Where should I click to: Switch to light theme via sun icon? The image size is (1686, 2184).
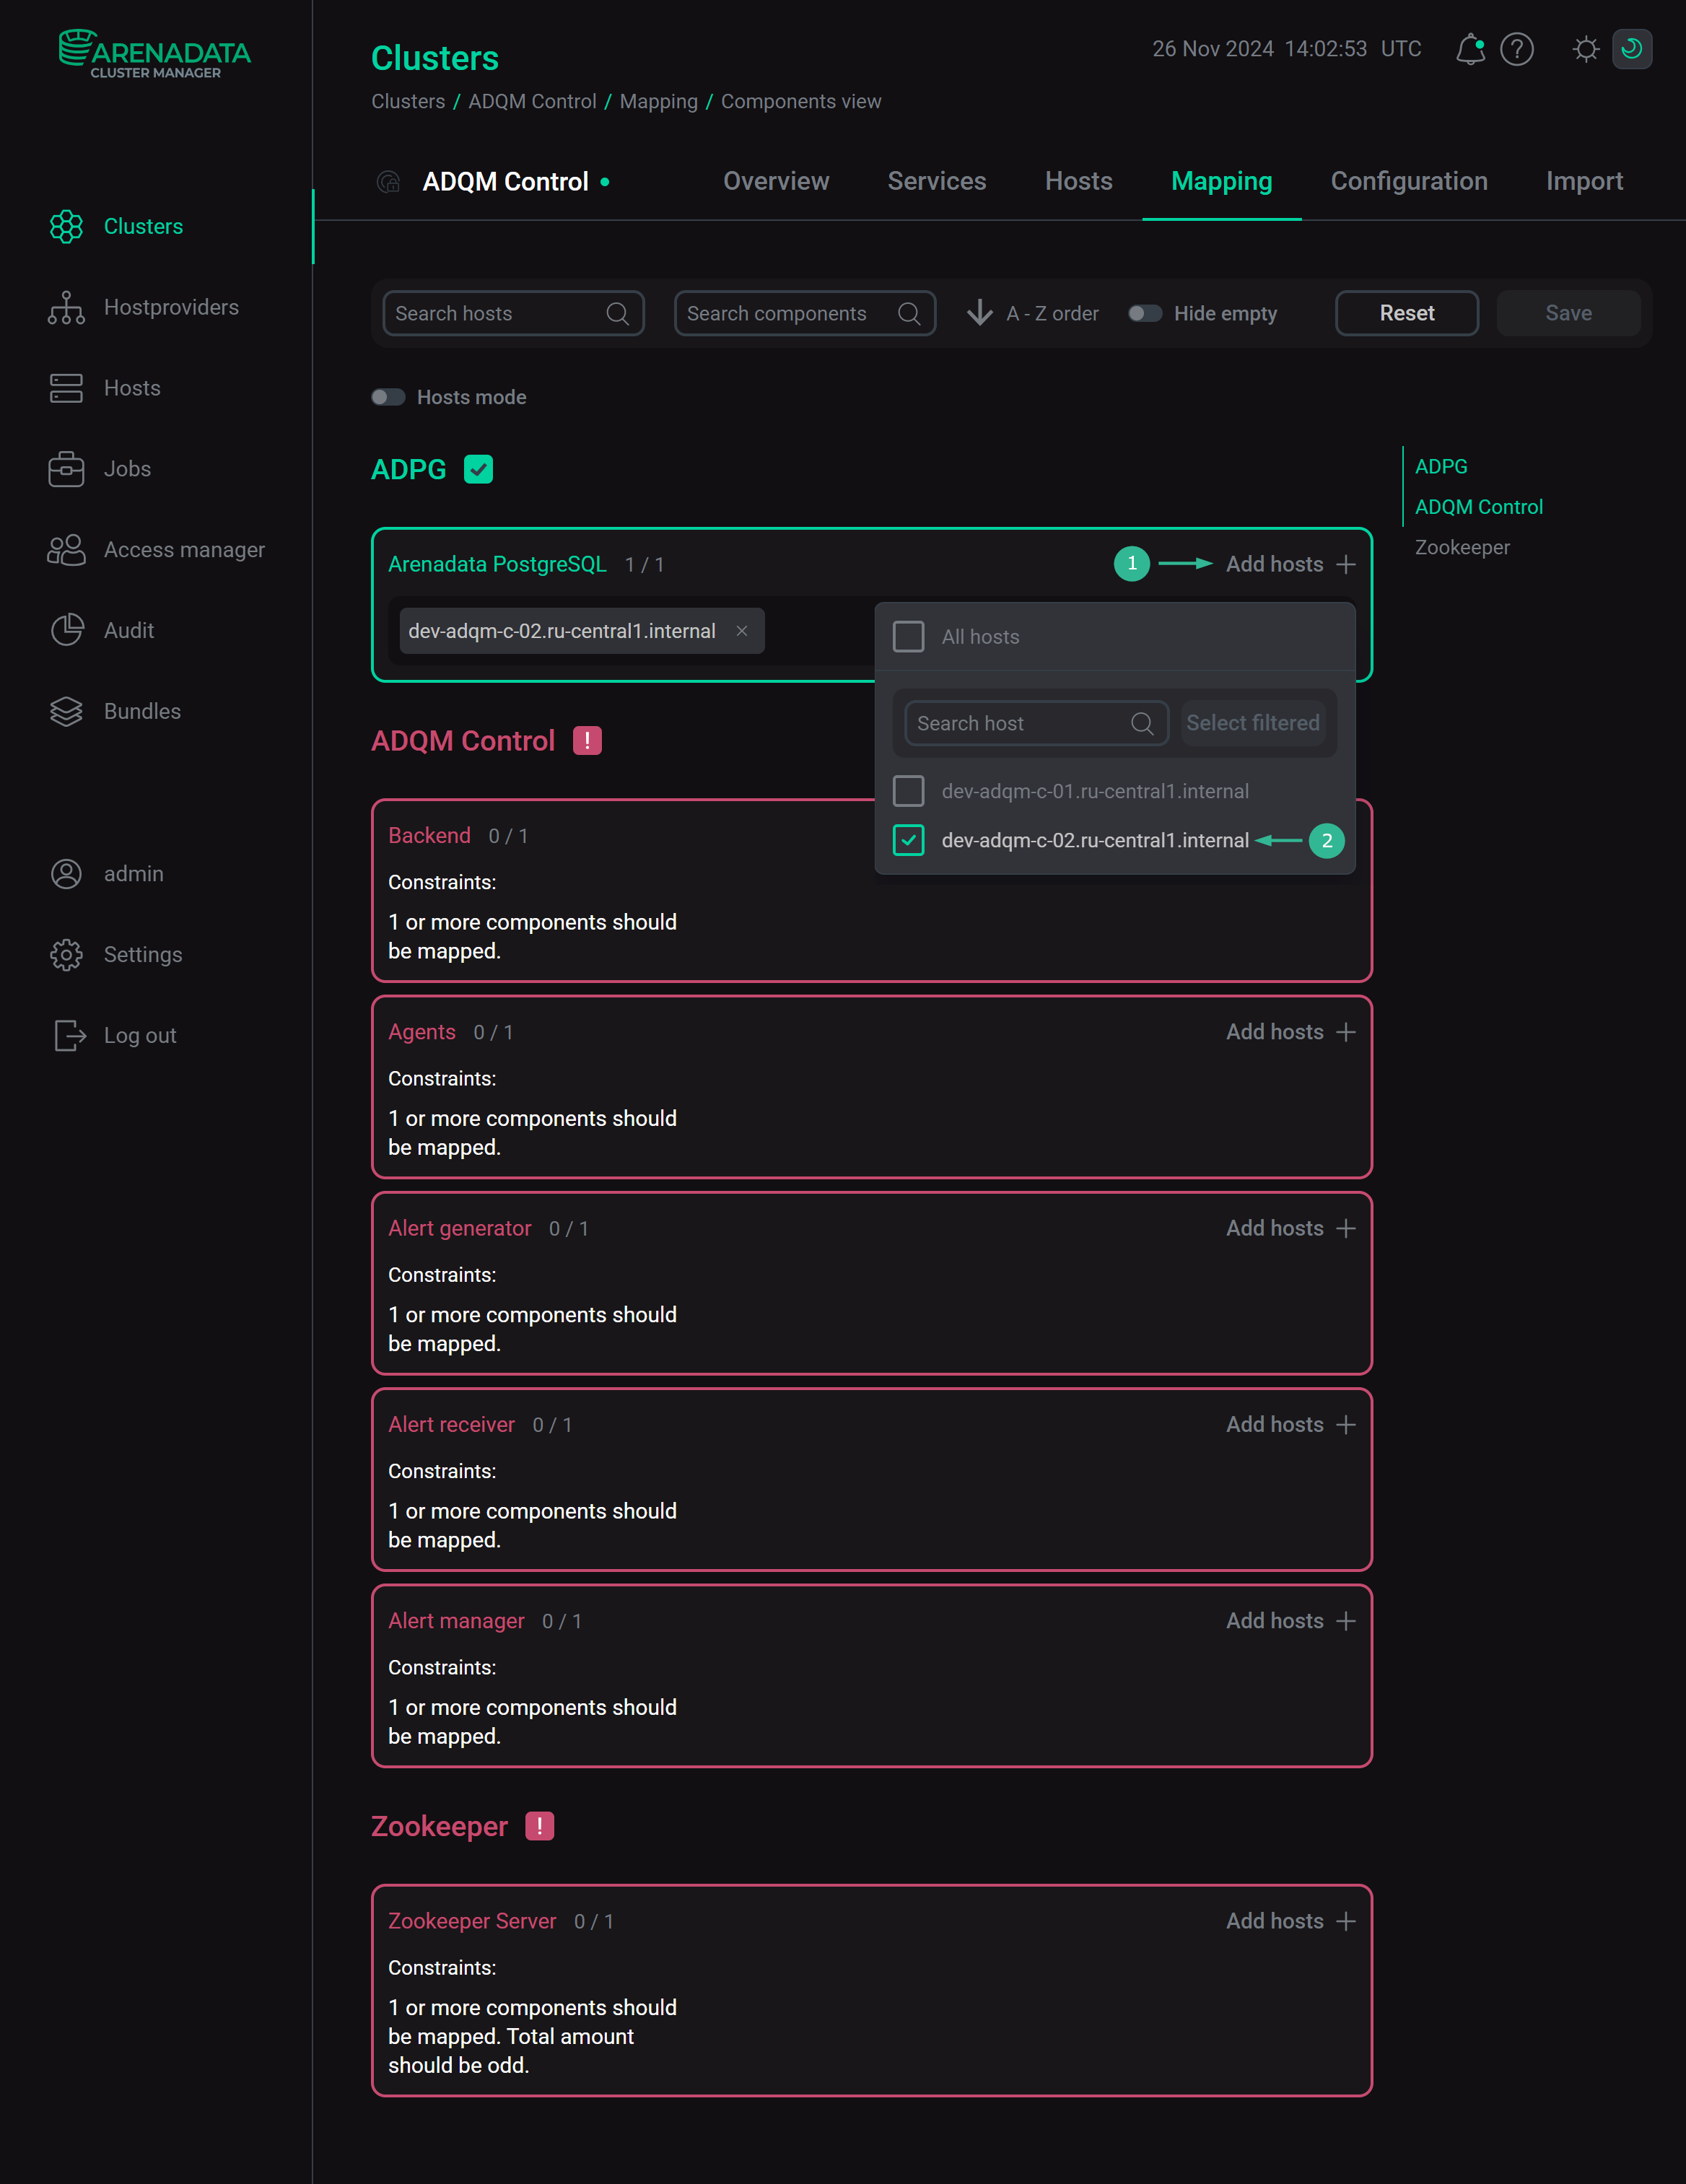click(1585, 48)
